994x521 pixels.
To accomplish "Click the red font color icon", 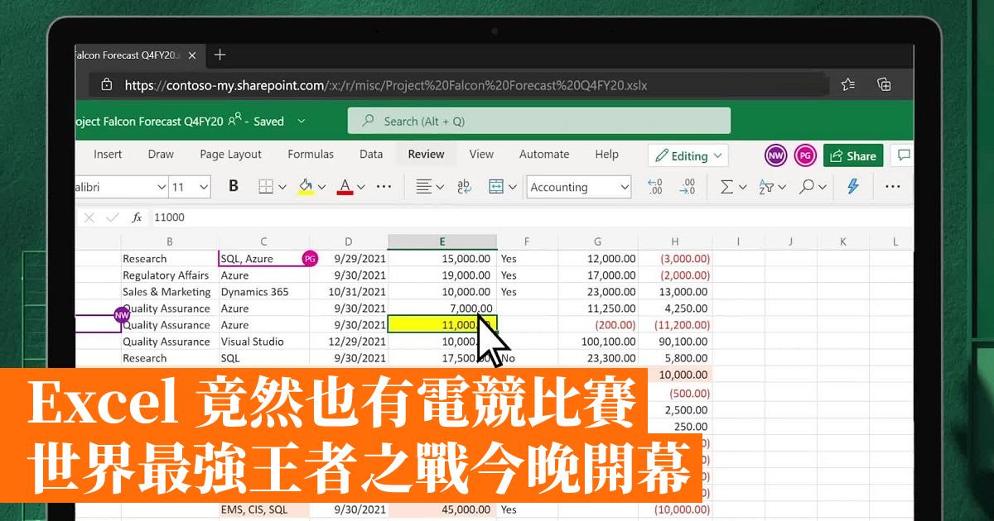I will (x=345, y=187).
